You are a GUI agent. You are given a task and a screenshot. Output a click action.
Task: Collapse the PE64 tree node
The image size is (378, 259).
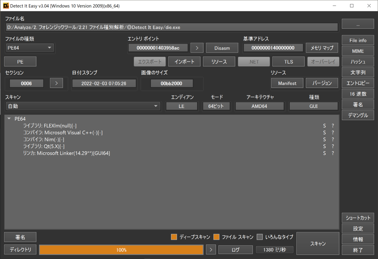tap(9, 119)
